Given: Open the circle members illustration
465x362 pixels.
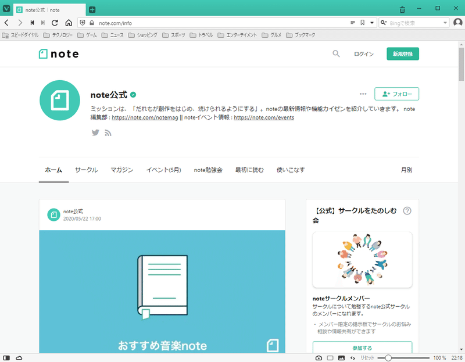Looking at the screenshot, I should tap(362, 260).
